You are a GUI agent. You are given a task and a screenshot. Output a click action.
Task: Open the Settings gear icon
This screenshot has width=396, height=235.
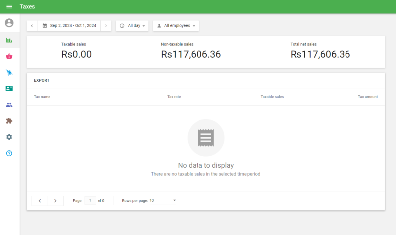pos(9,137)
